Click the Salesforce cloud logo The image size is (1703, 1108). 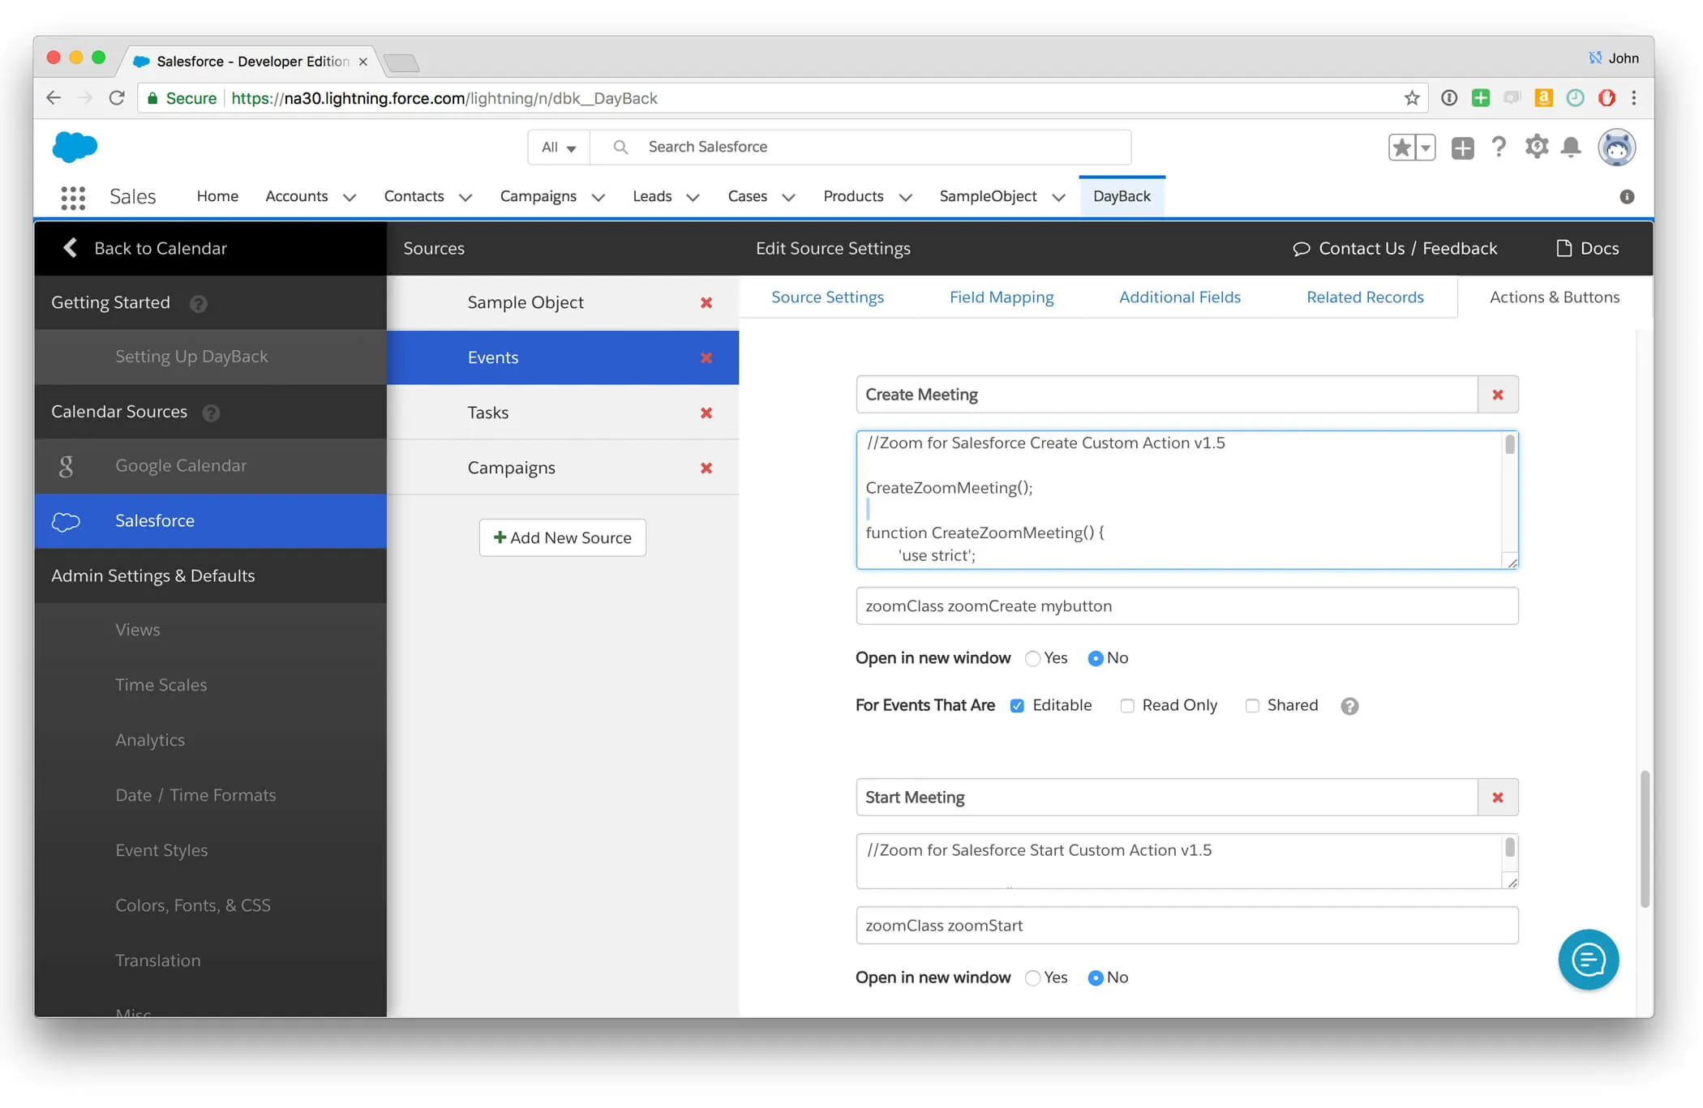pyautogui.click(x=75, y=147)
